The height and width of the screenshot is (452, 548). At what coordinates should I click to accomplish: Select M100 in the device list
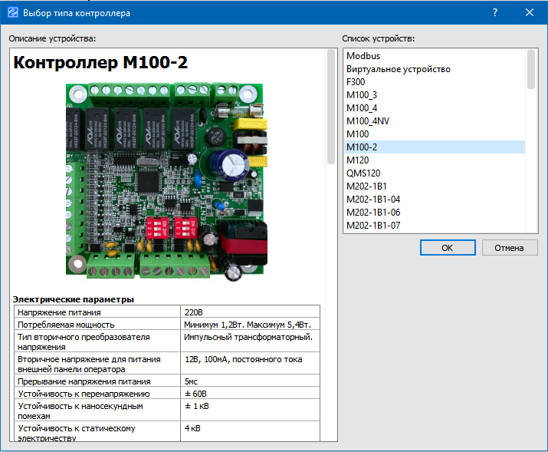pos(357,134)
